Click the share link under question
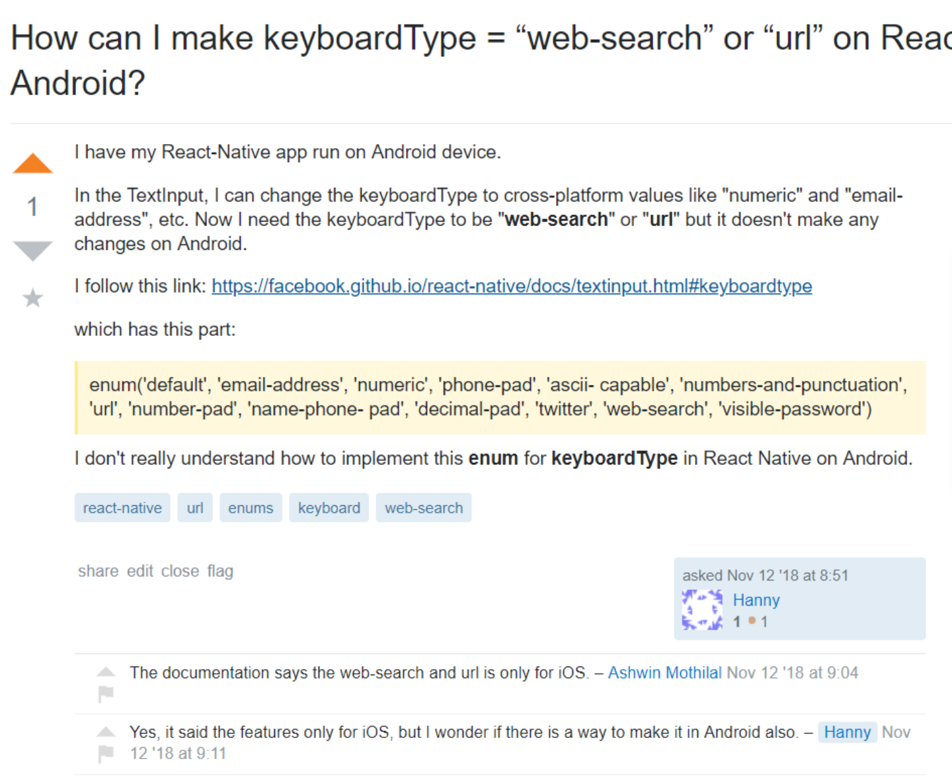This screenshot has height=779, width=952. 99,571
